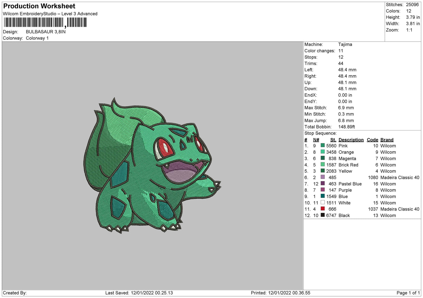Click stitch count '6747' in Black row
Image resolution: width=423 pixels, height=298 pixels.
coord(331,215)
